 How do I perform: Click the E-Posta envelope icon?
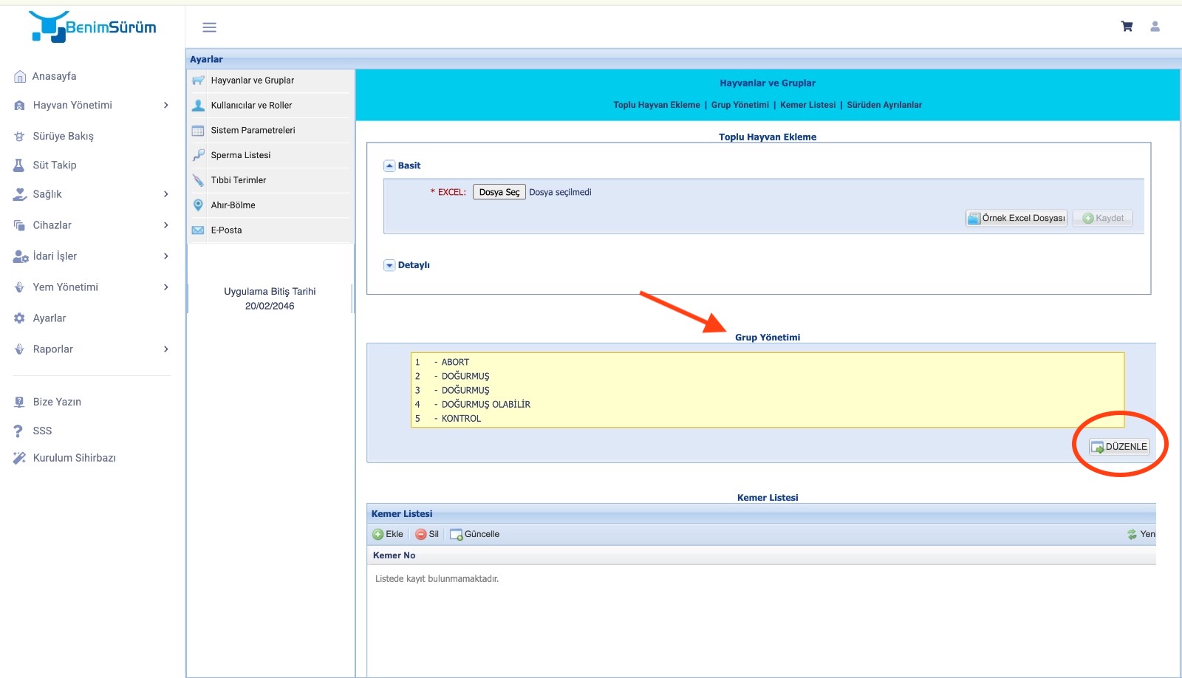(x=198, y=230)
